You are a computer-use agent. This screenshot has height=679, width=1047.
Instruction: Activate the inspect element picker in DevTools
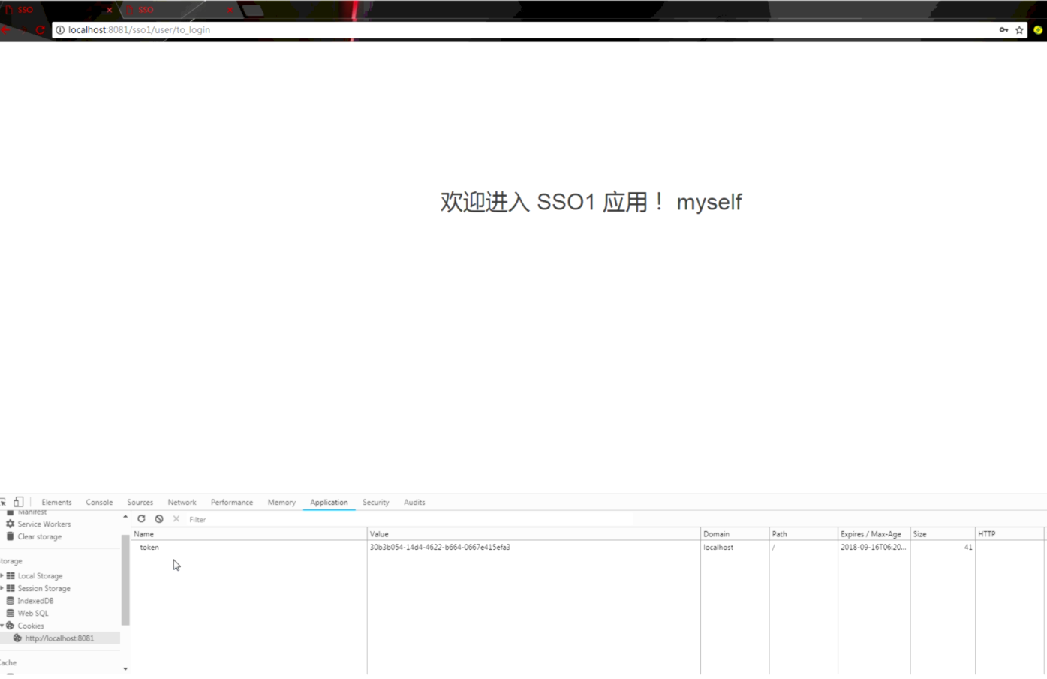point(4,502)
